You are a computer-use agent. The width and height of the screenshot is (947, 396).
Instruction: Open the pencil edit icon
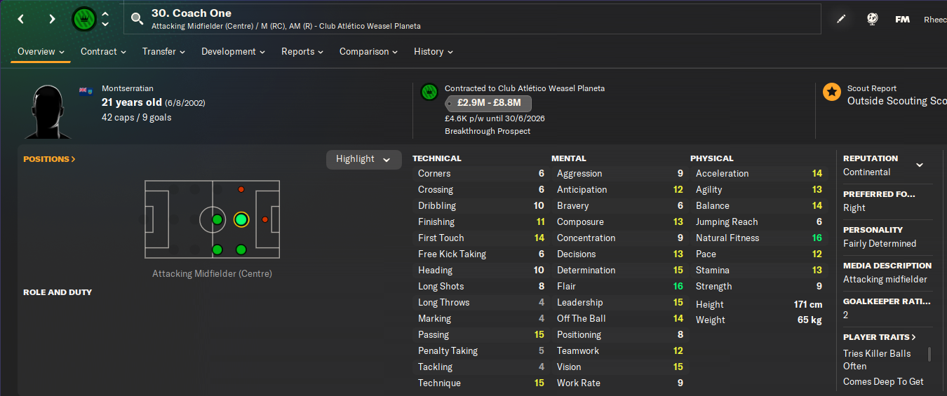[841, 19]
